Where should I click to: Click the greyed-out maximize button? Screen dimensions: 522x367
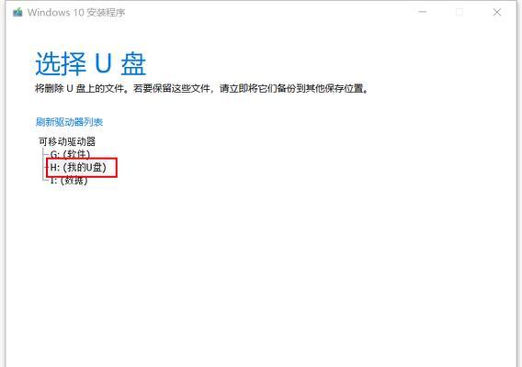tap(460, 12)
